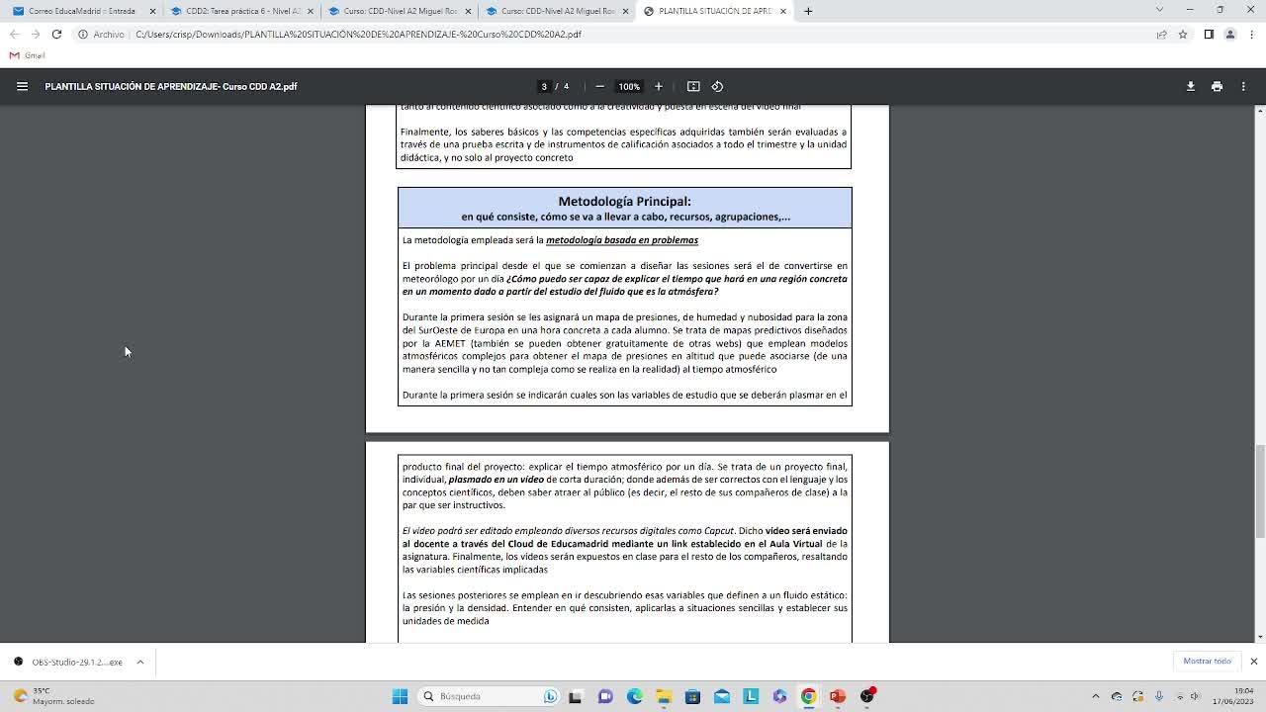
Task: Fit the PDF page to width
Action: [x=693, y=86]
